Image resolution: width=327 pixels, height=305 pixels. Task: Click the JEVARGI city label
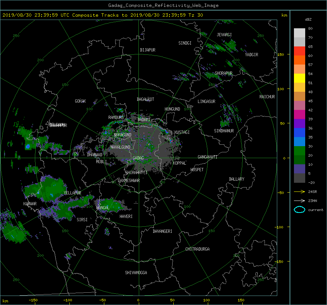coord(224,35)
